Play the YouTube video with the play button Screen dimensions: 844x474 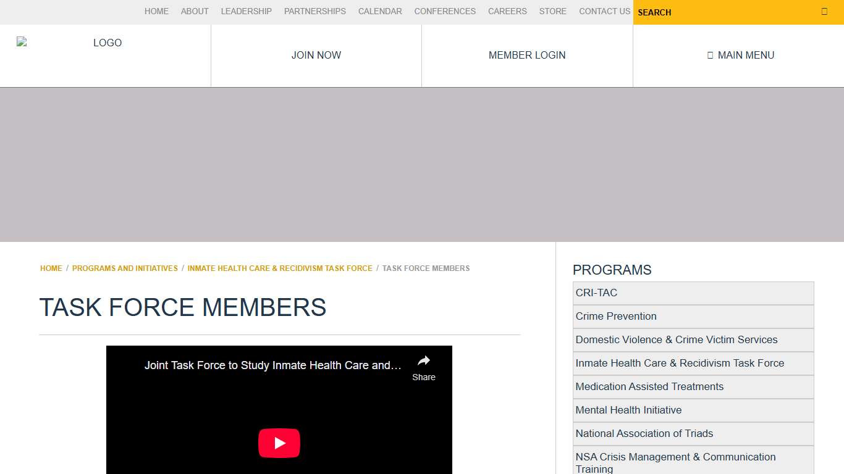click(x=279, y=443)
